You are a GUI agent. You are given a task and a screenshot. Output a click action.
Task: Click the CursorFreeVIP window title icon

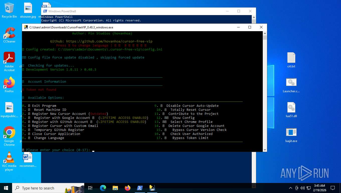point(26,27)
